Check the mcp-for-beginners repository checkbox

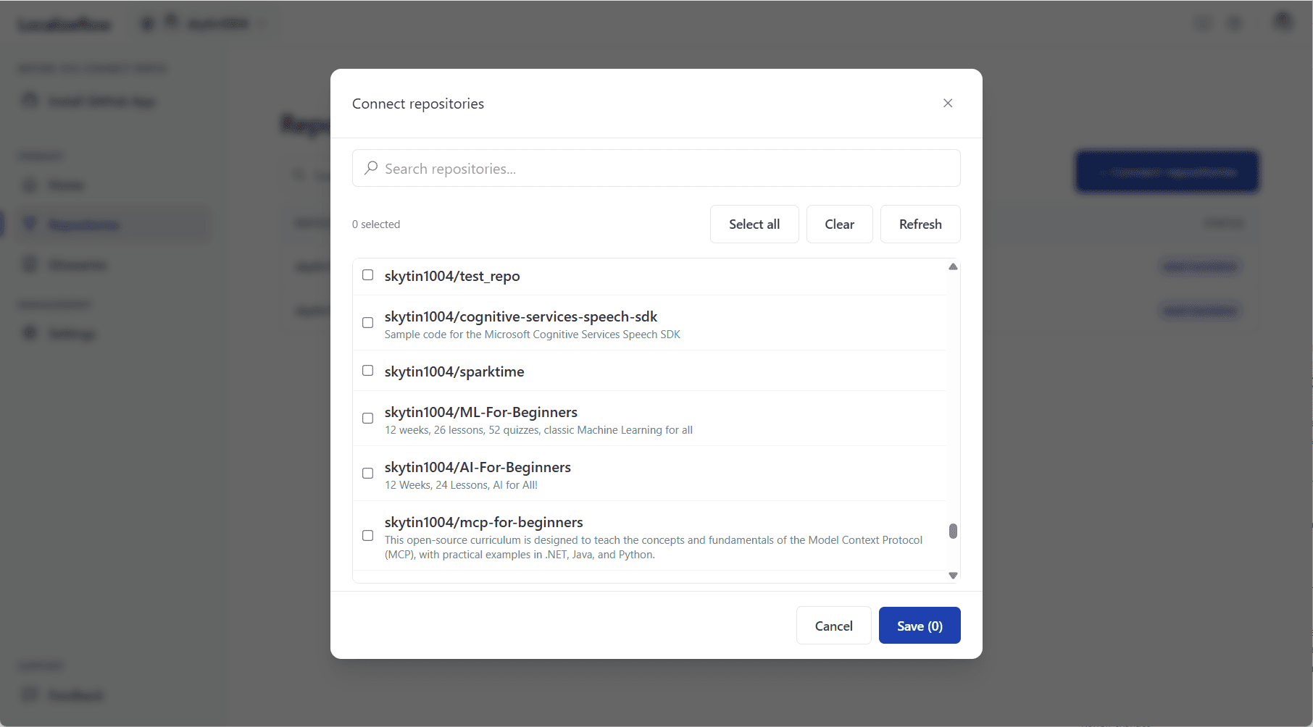368,536
